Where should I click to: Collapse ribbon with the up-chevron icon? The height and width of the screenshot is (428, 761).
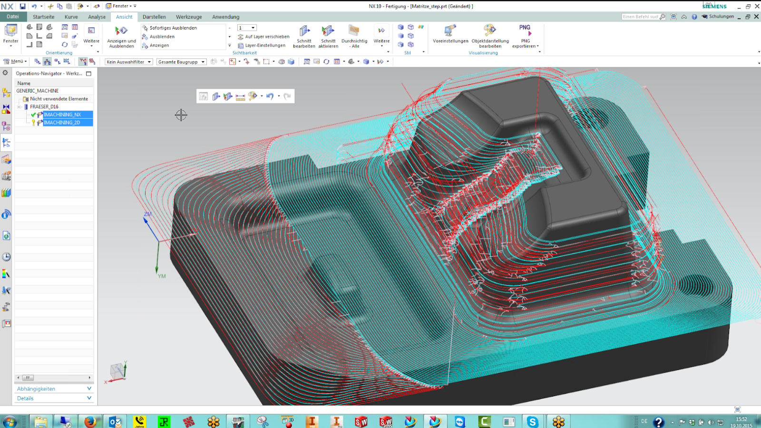click(684, 17)
